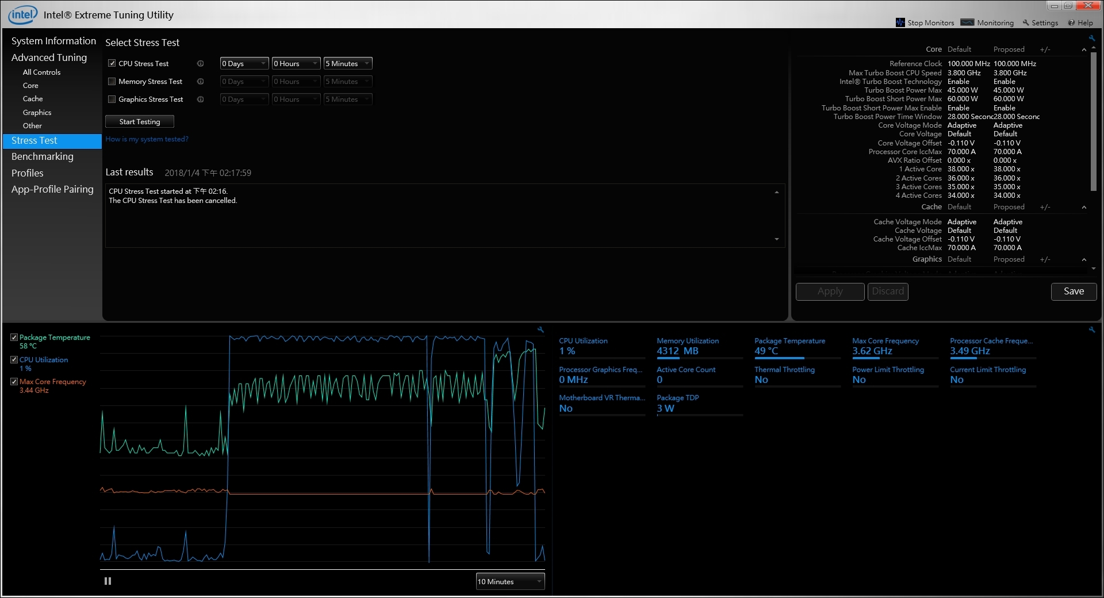Open the CPU test Minutes dropdown
This screenshot has height=598, width=1104.
tap(348, 64)
